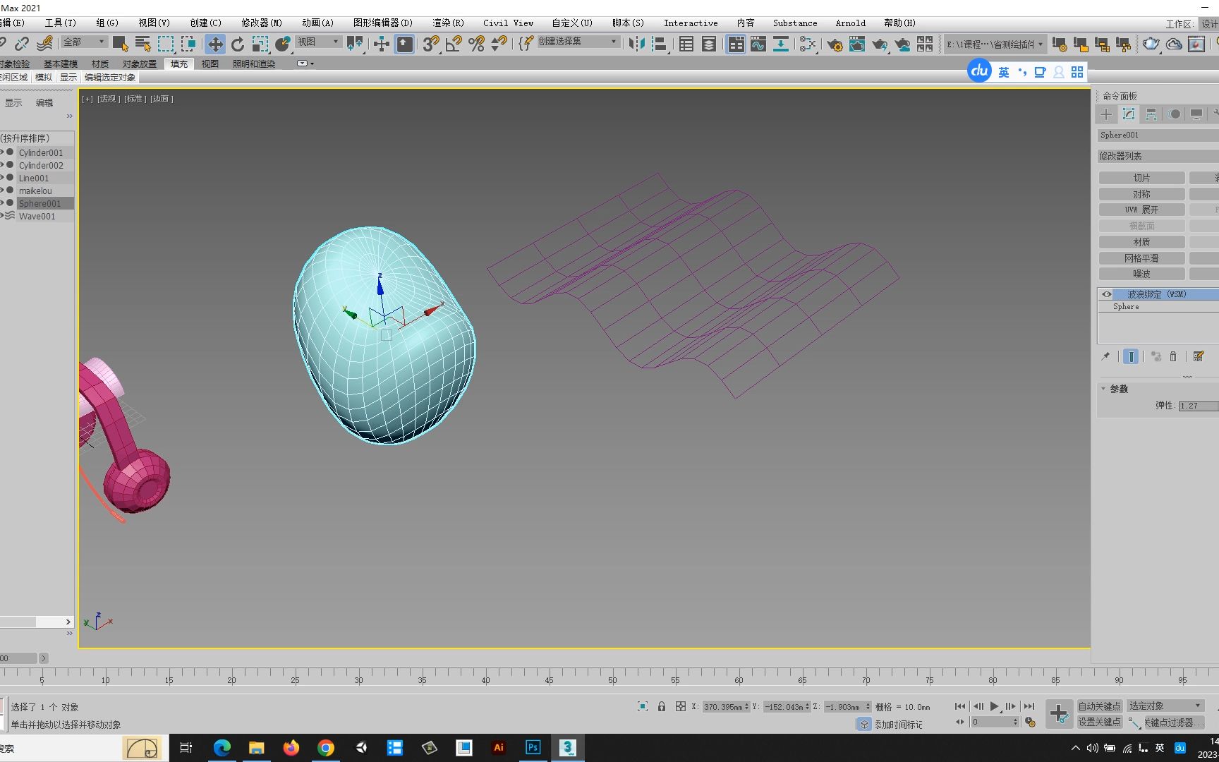The width and height of the screenshot is (1219, 762).
Task: Select the Select and Move tool
Action: (215, 44)
